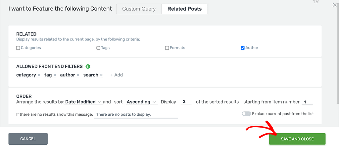Image resolution: width=339 pixels, height=149 pixels.
Task: Open the Date Modified dropdown
Action: [x=83, y=102]
